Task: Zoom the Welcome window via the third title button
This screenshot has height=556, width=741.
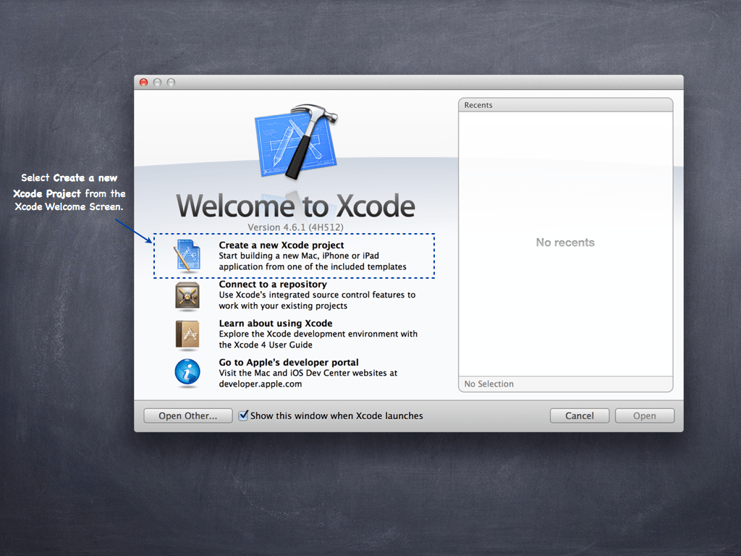Action: click(171, 83)
